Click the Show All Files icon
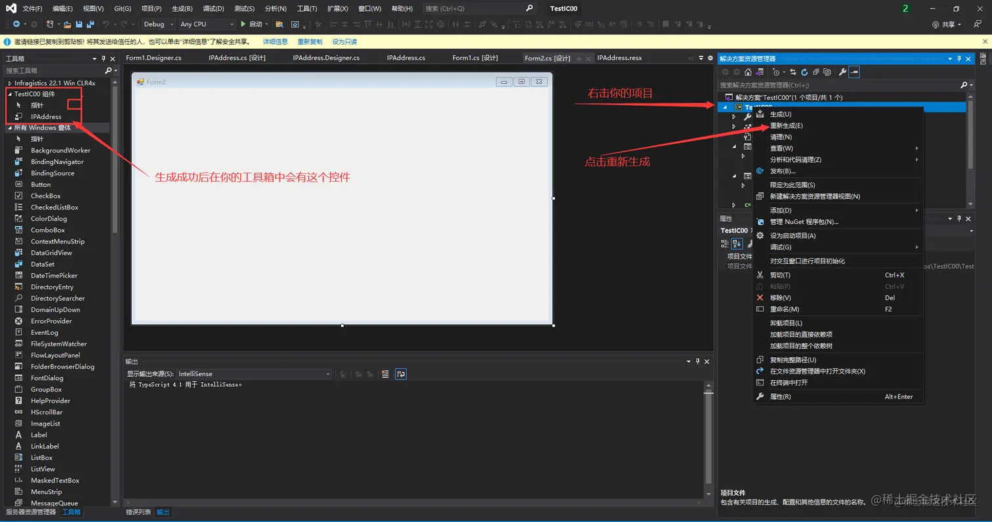992x522 pixels. tap(827, 72)
